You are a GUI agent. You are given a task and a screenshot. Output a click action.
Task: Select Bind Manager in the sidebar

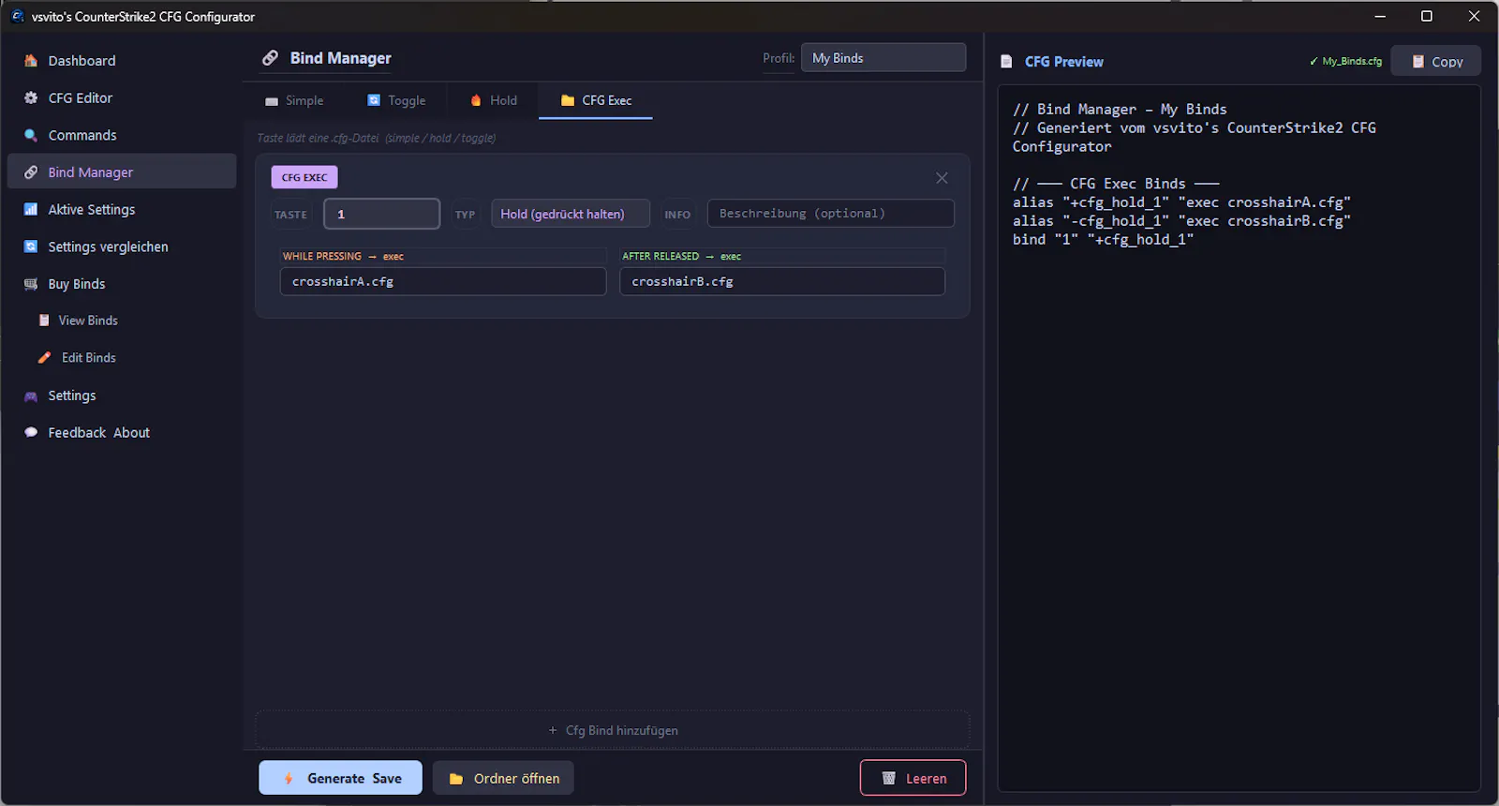tap(122, 172)
